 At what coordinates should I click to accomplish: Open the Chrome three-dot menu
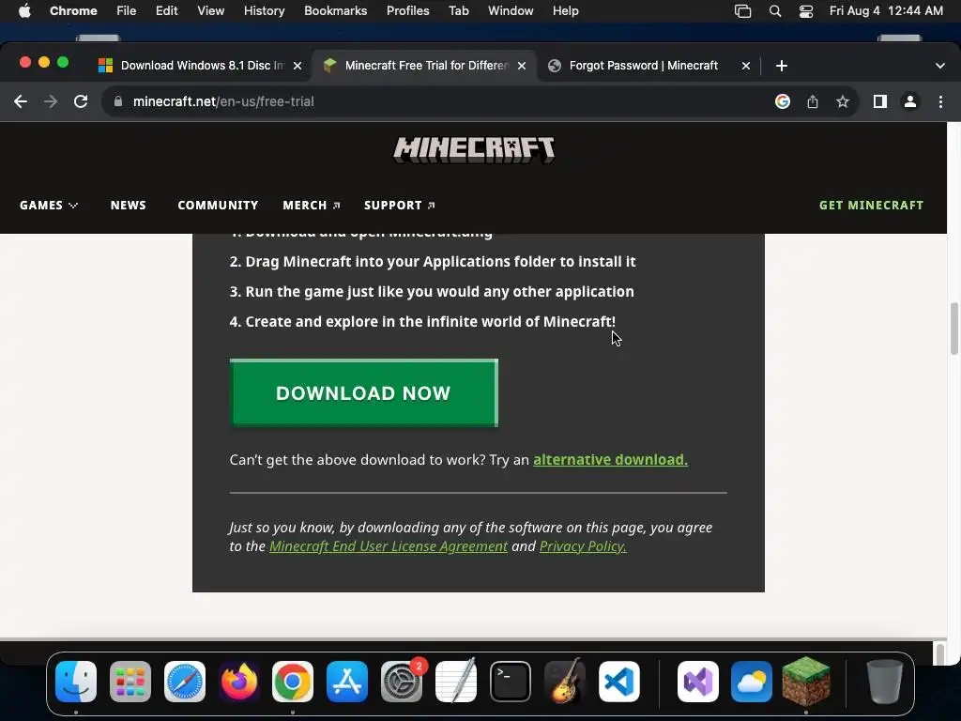click(x=940, y=101)
